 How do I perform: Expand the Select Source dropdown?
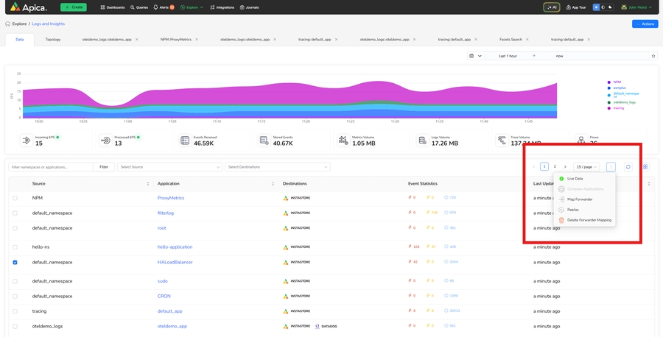pyautogui.click(x=169, y=167)
